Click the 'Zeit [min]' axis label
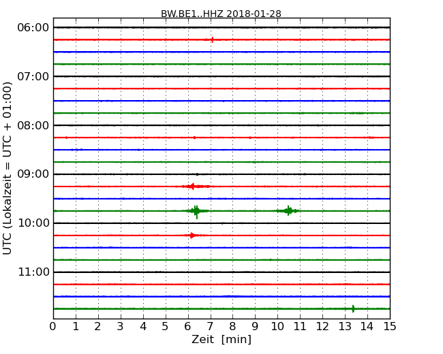 pos(221,339)
